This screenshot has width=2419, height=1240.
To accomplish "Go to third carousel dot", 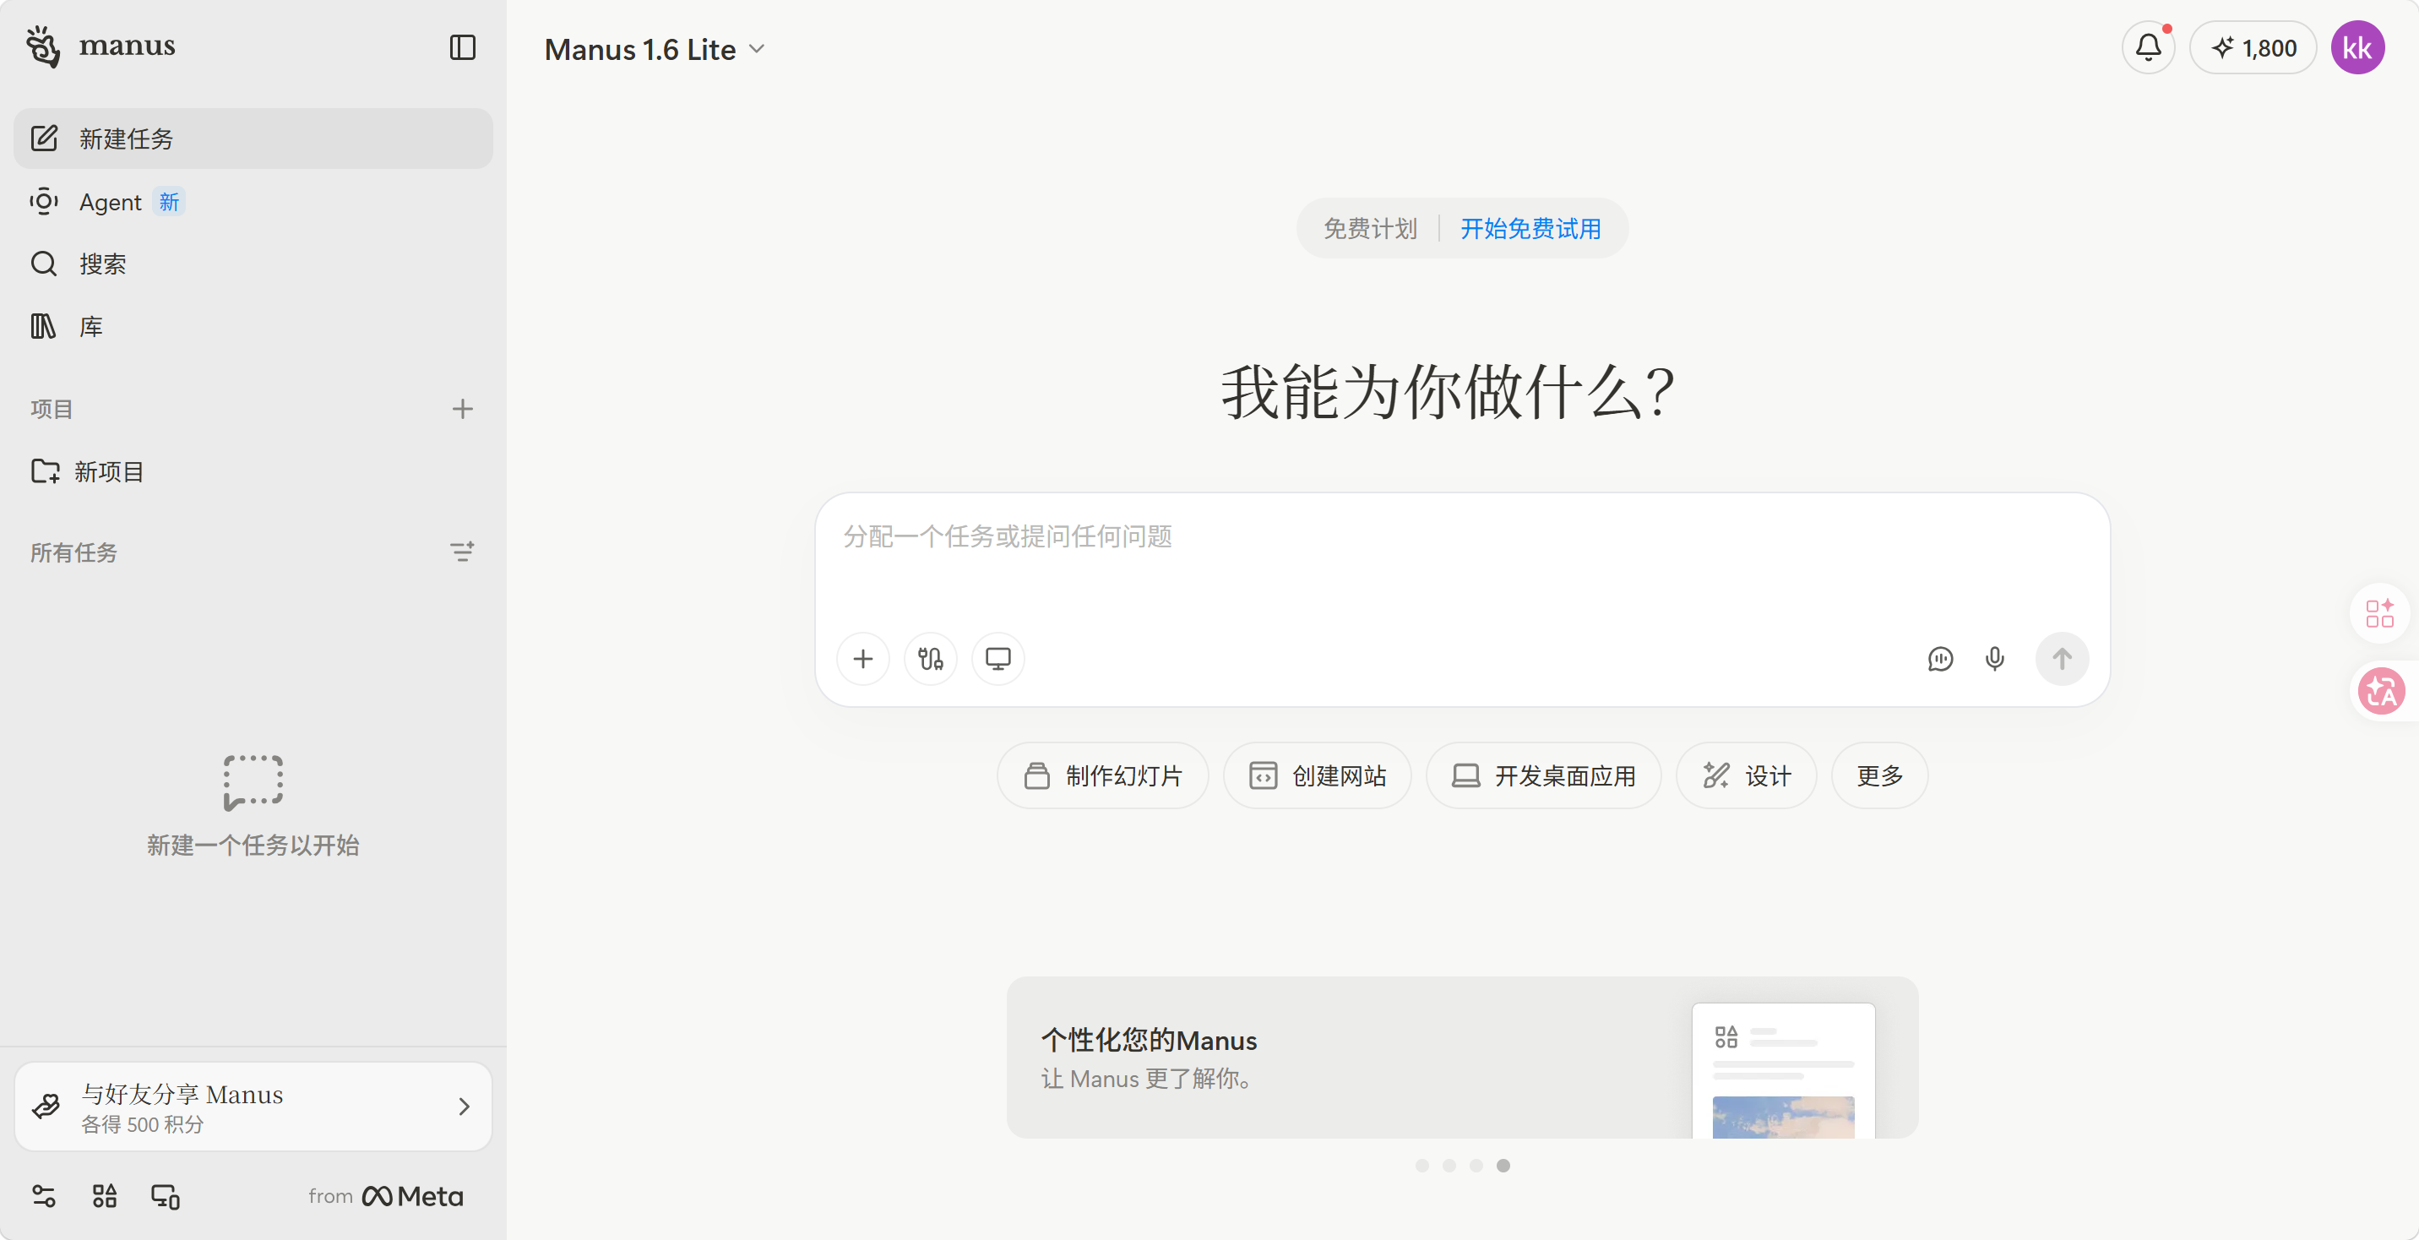I will point(1476,1165).
